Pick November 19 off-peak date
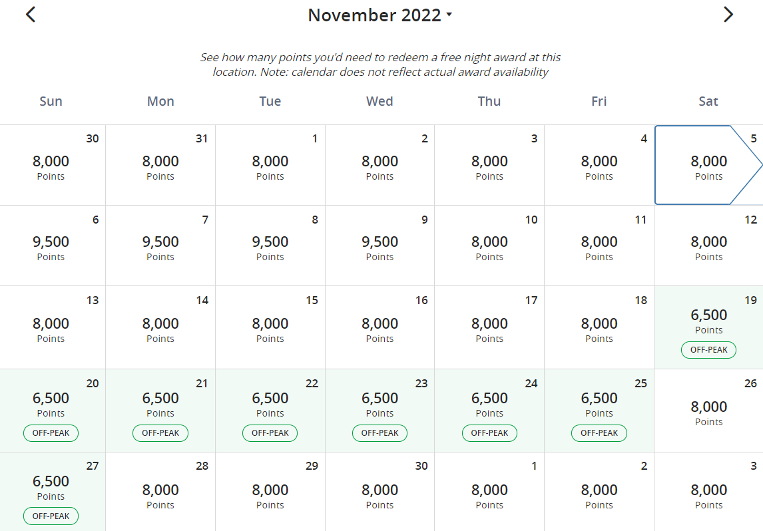Image resolution: width=763 pixels, height=531 pixels. point(708,327)
